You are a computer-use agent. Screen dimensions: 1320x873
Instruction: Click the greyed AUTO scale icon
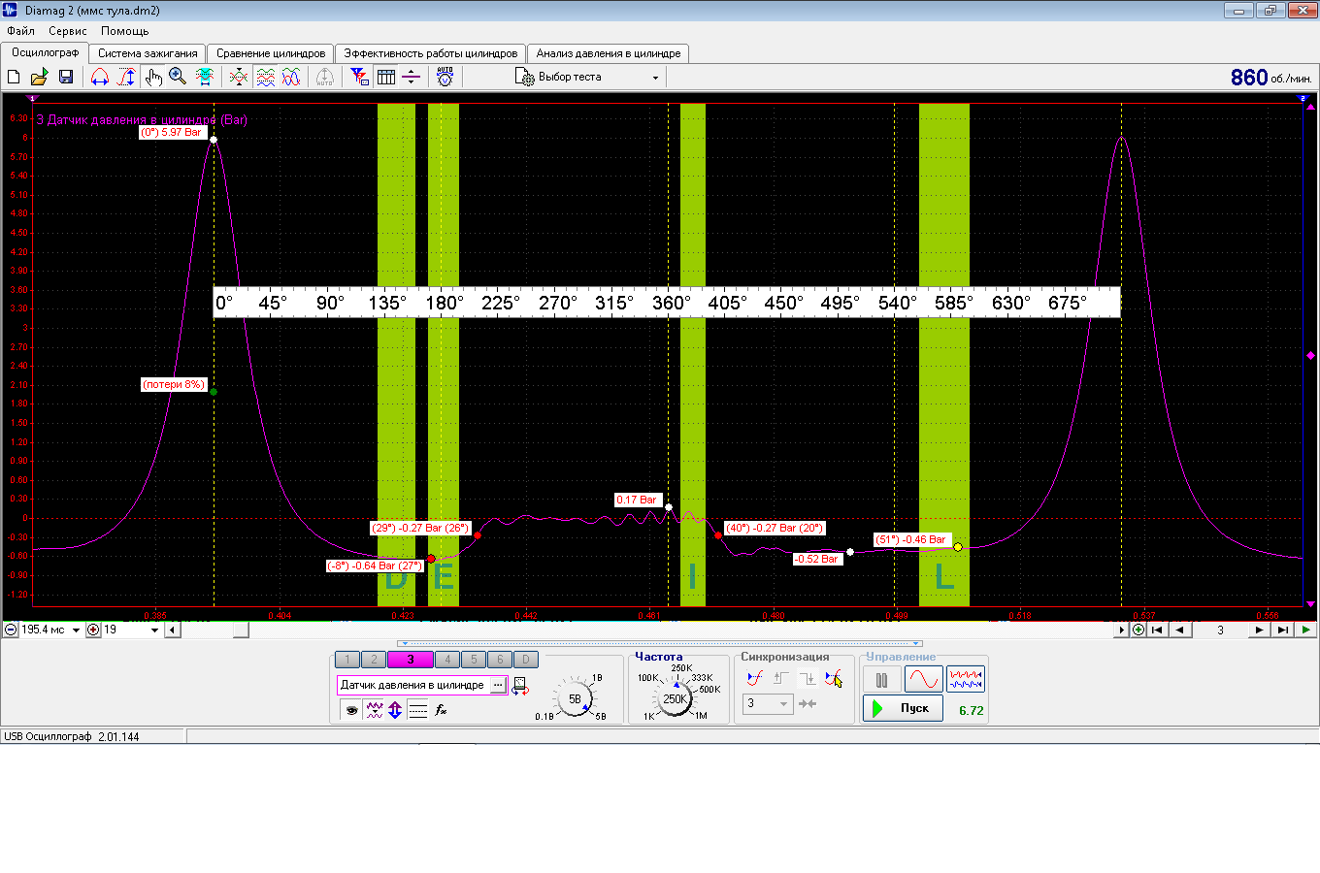click(x=325, y=77)
